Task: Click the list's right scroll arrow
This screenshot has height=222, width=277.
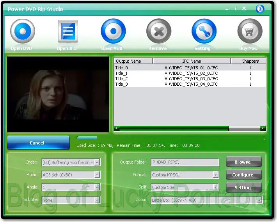Action: tap(263, 129)
